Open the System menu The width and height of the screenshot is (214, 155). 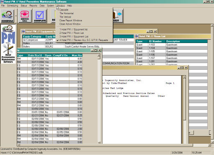coord(51,6)
